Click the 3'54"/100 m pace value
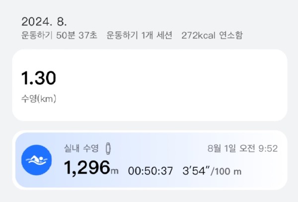Viewport: 298px width, 202px height. pos(212,171)
